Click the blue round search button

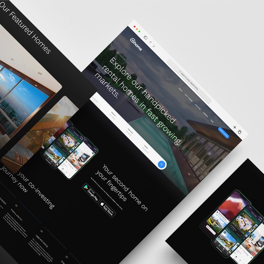162,165
